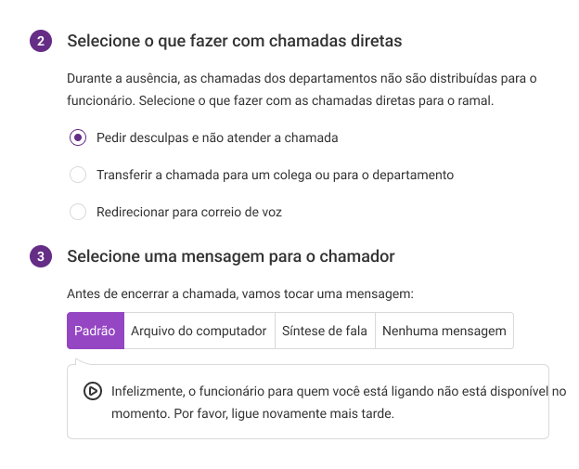Select the 'Nenhuma mensagem' tab
Viewport: 579px width, 469px height.
[444, 331]
